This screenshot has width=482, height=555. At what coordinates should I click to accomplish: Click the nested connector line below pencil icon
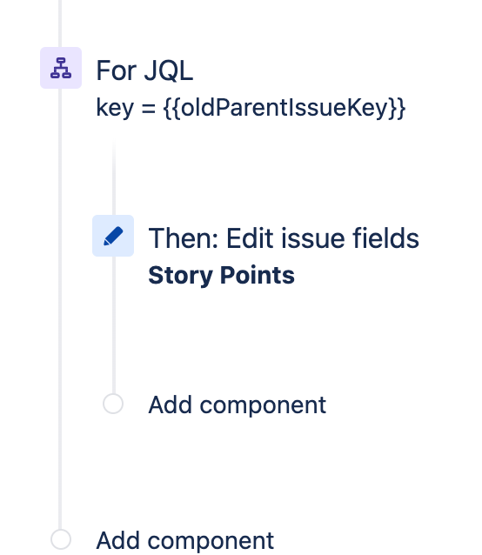[114, 324]
